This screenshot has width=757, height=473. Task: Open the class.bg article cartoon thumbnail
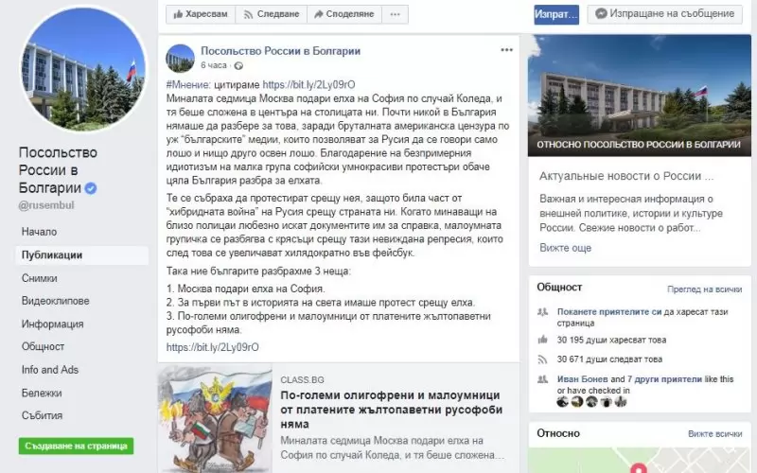(x=215, y=418)
